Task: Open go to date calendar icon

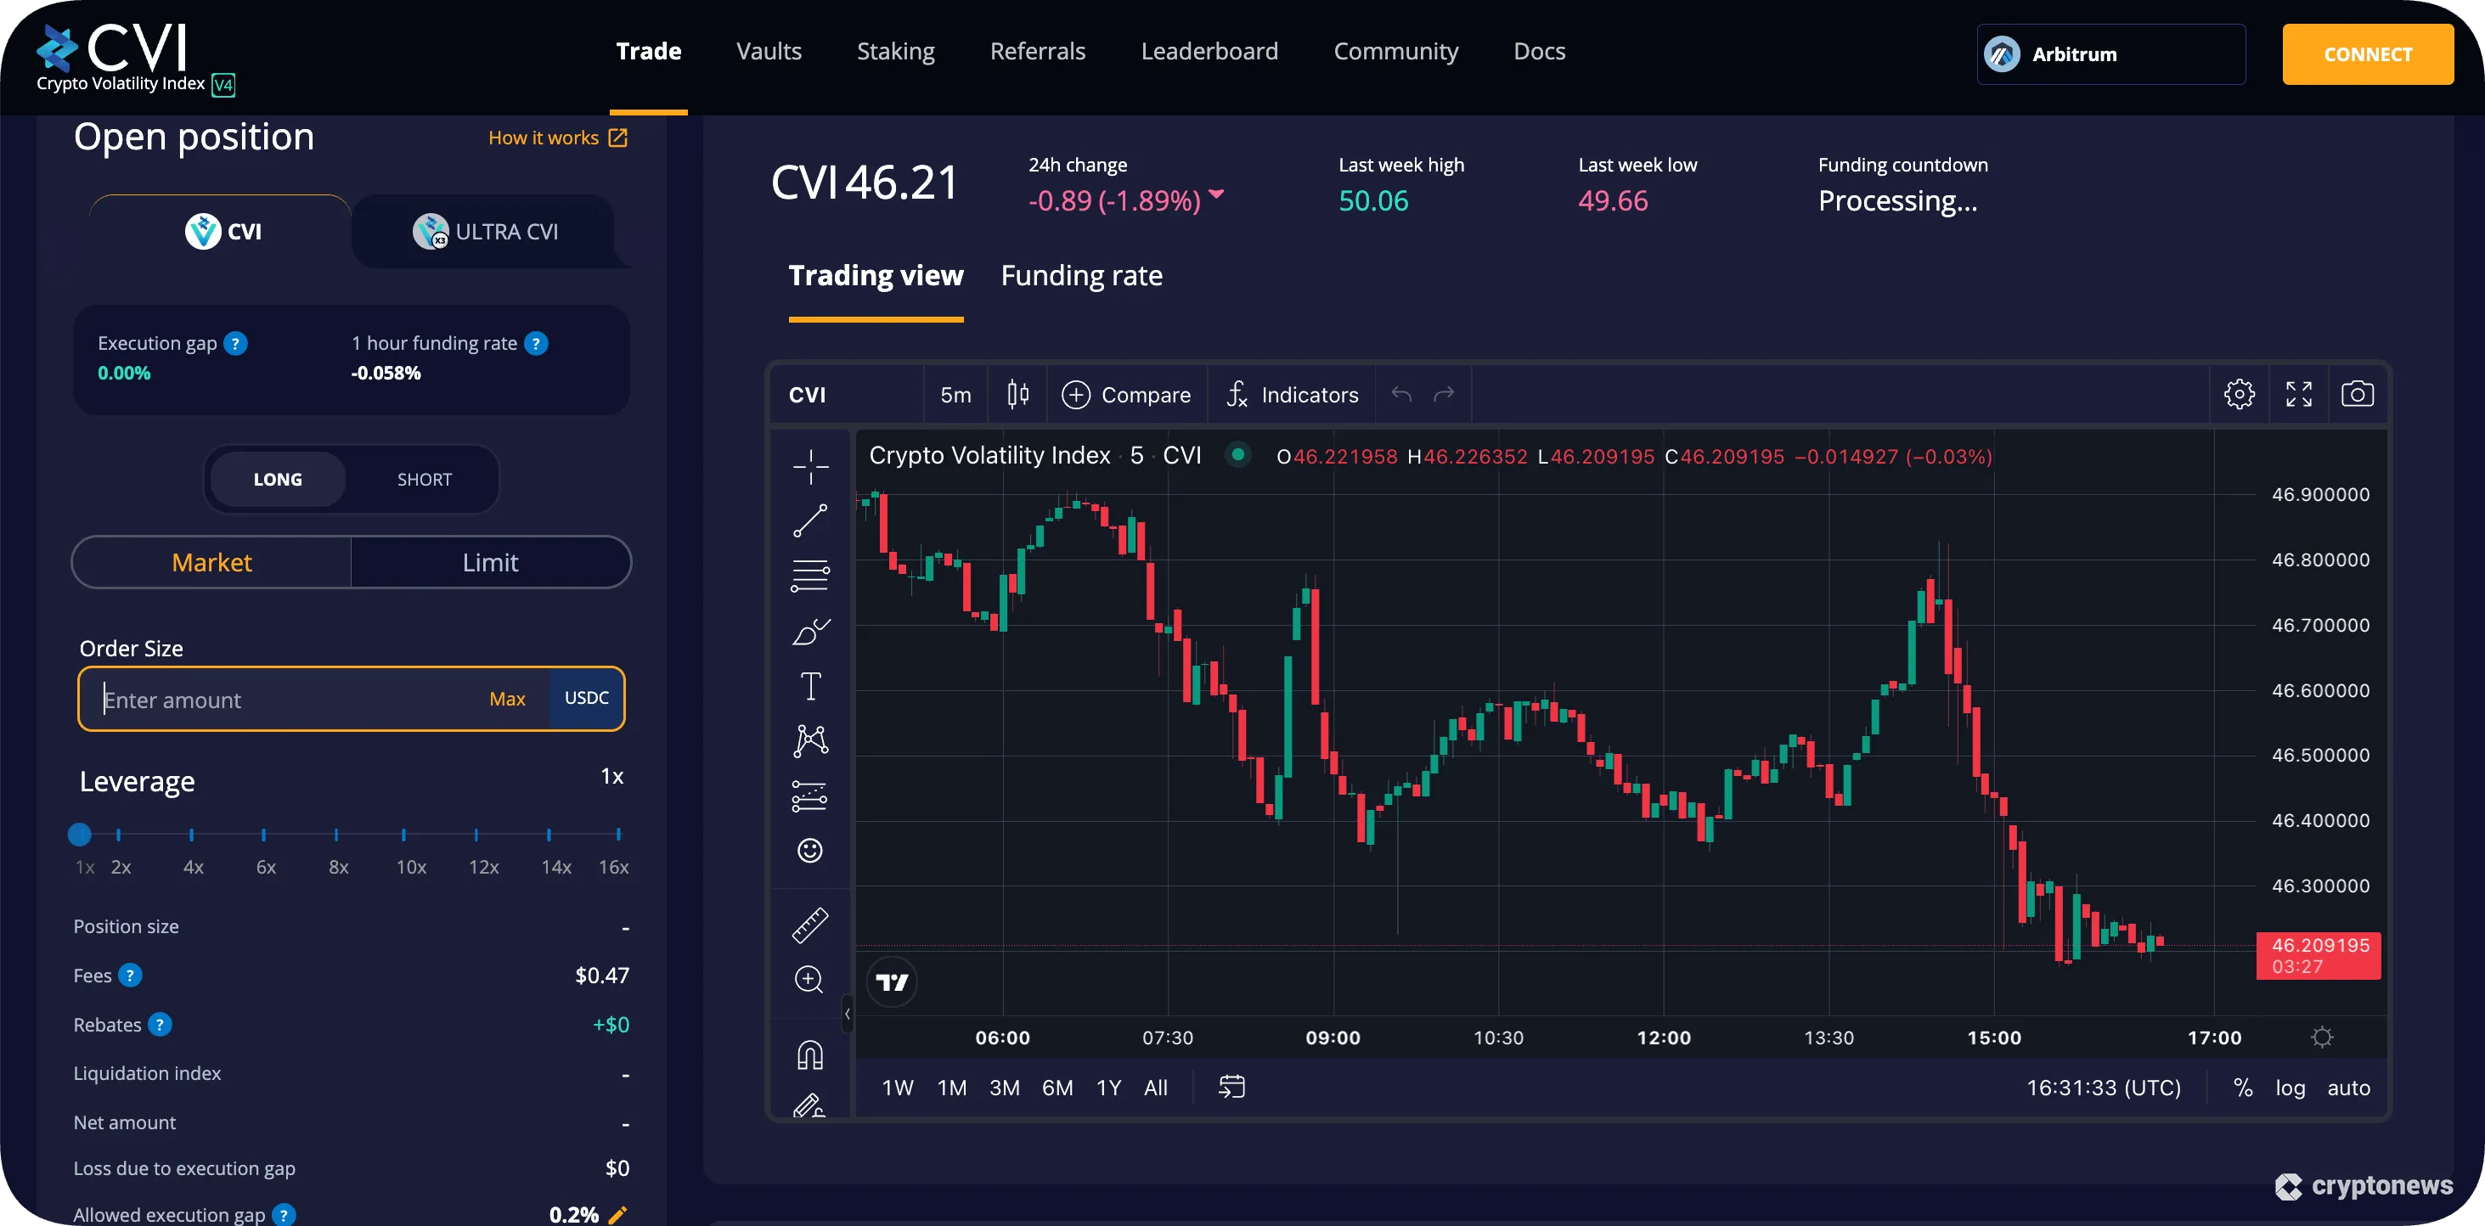Action: coord(1232,1087)
